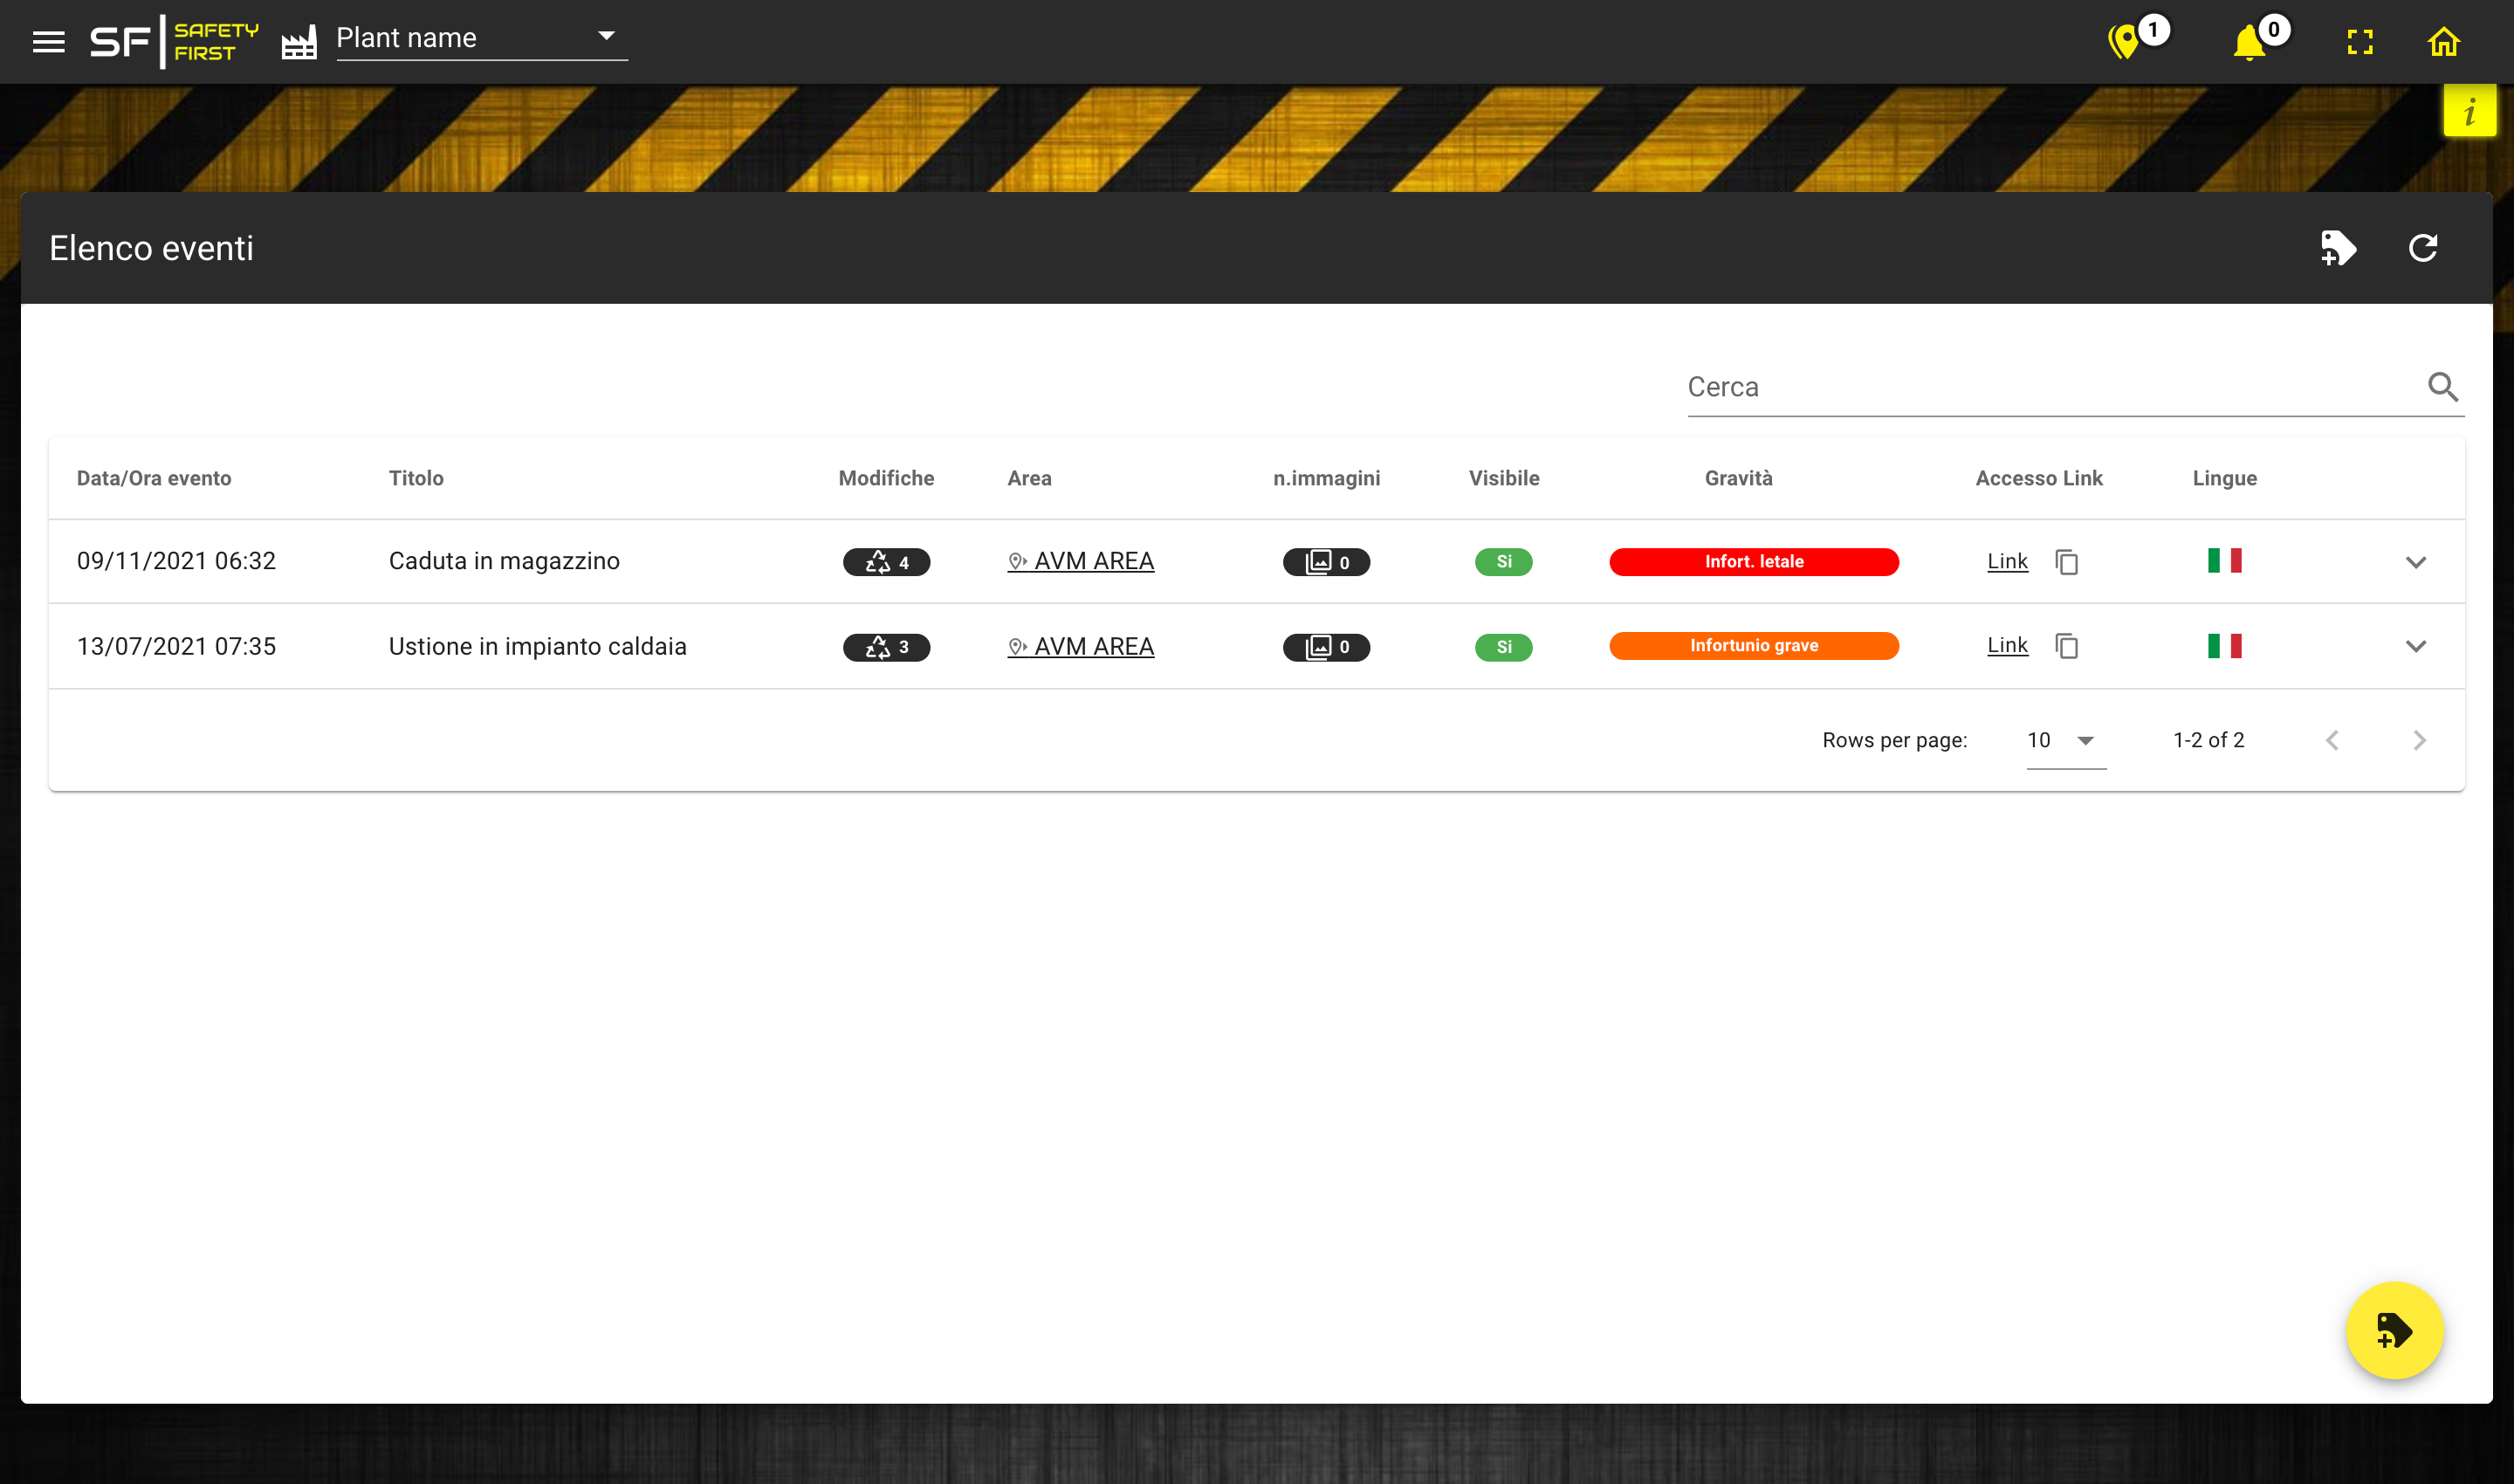Expand the Caduta in magazzino row

(x=2415, y=562)
